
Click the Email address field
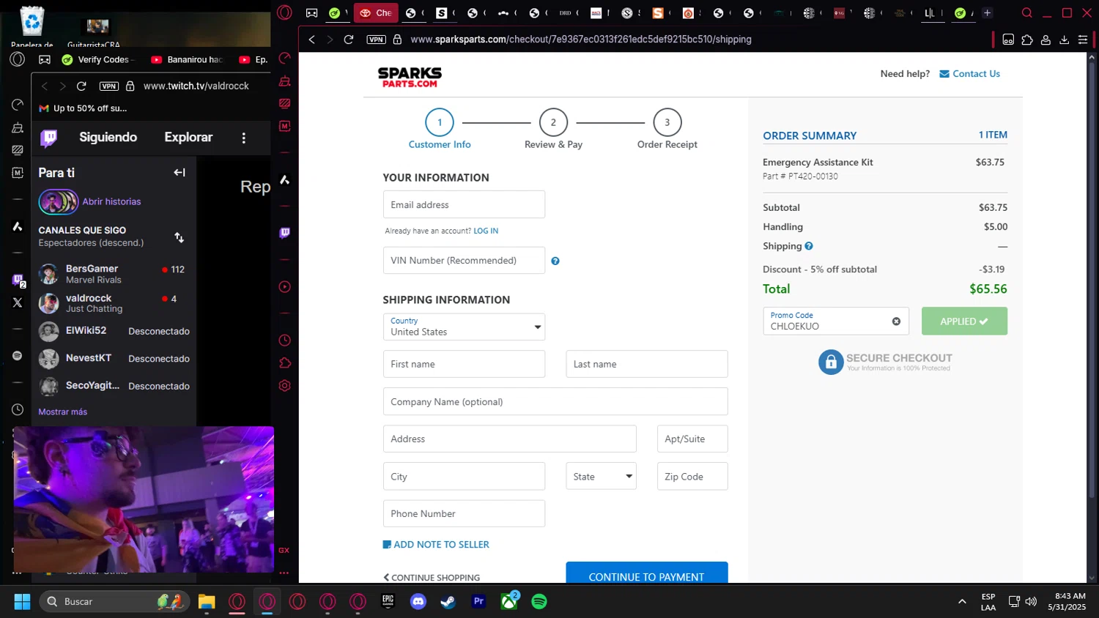(x=464, y=204)
